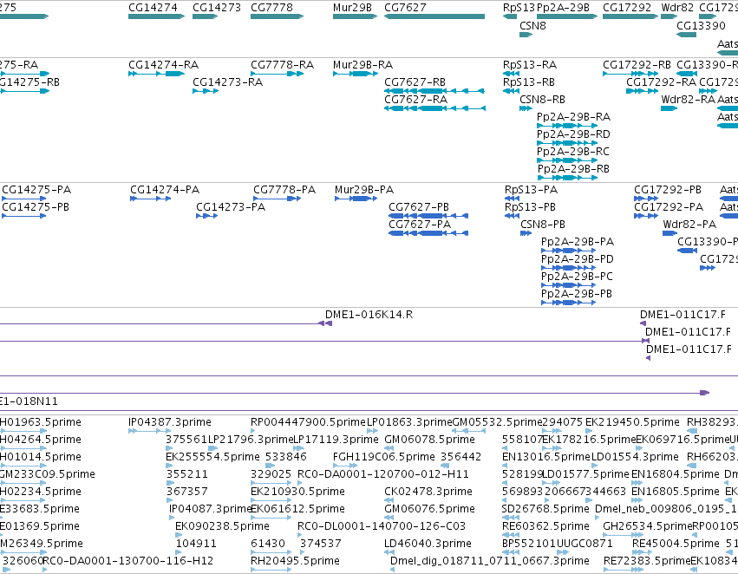Click EST FGH119C06.5prime
This screenshot has width=738, height=574.
[383, 457]
